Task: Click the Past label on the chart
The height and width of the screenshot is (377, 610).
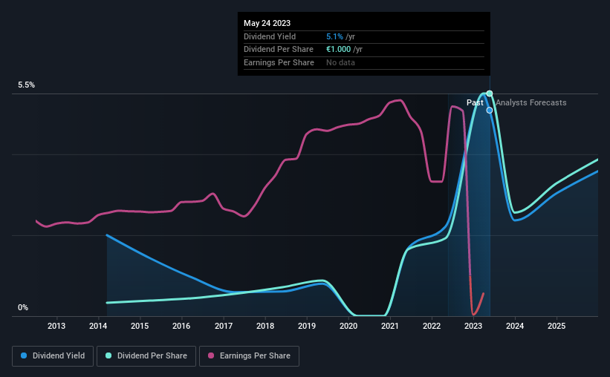Action: tap(475, 102)
